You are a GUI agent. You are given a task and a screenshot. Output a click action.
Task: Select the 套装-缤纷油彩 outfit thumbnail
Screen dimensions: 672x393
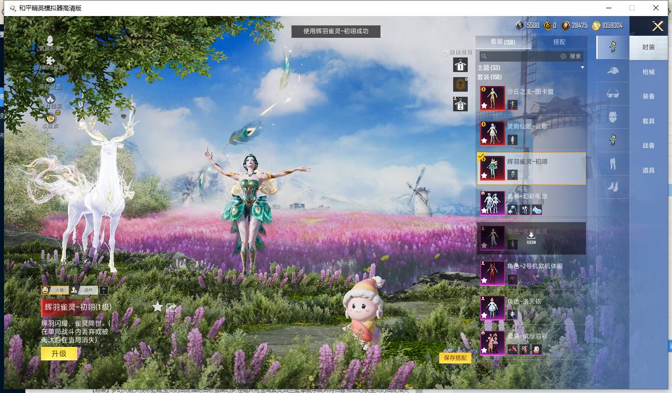[x=493, y=343]
